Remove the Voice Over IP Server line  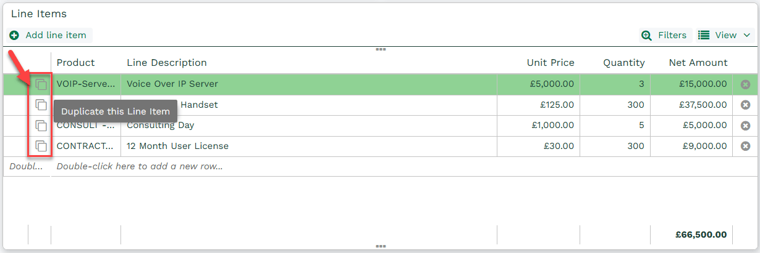coord(745,84)
